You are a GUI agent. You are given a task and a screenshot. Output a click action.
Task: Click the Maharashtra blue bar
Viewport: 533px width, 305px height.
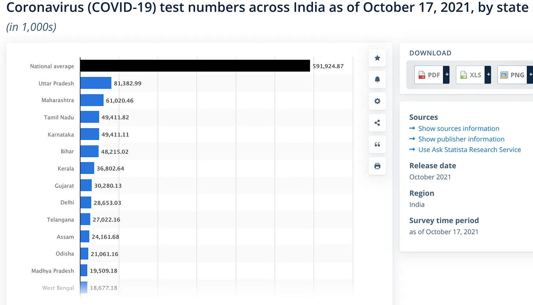[92, 100]
